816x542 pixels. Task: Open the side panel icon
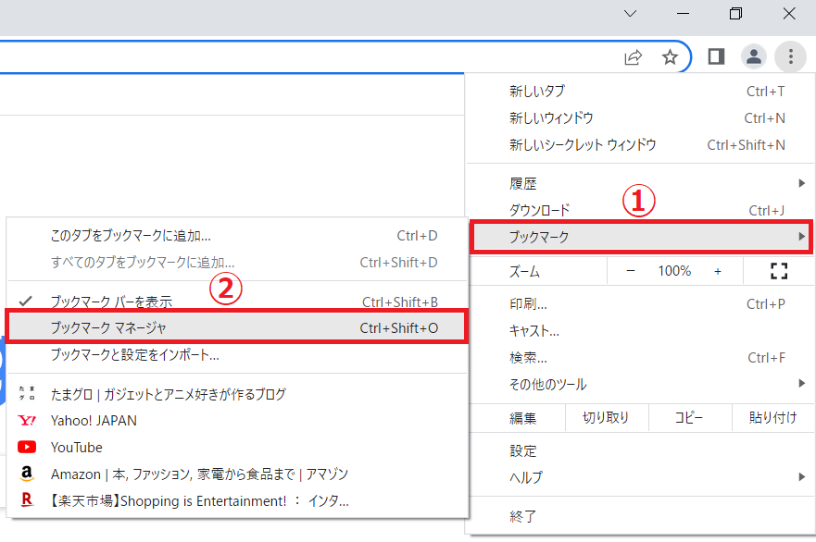[716, 57]
